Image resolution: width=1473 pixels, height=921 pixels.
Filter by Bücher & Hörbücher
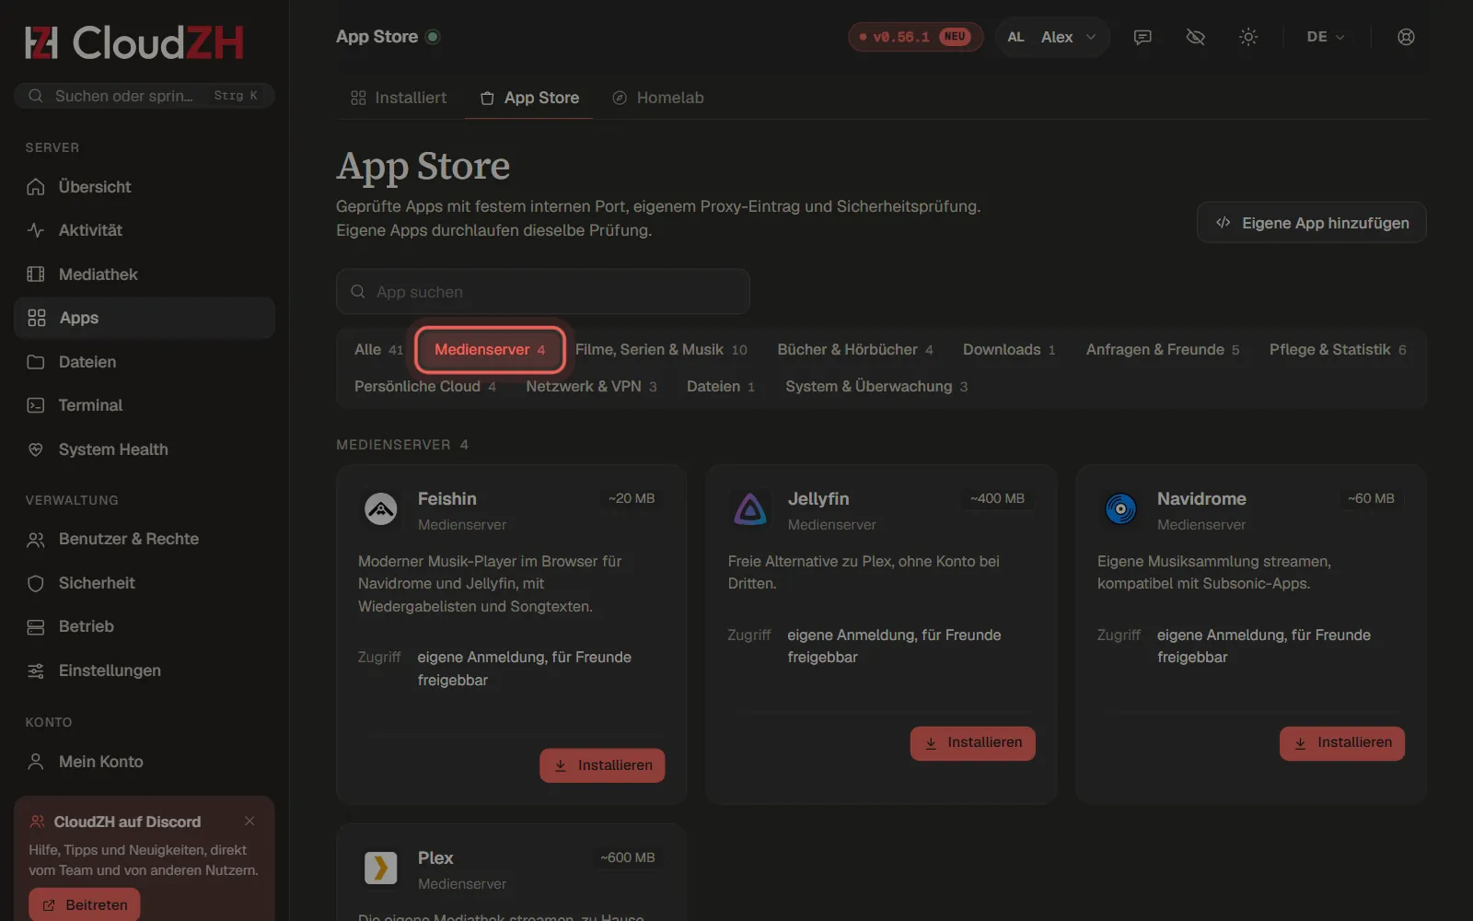click(855, 350)
